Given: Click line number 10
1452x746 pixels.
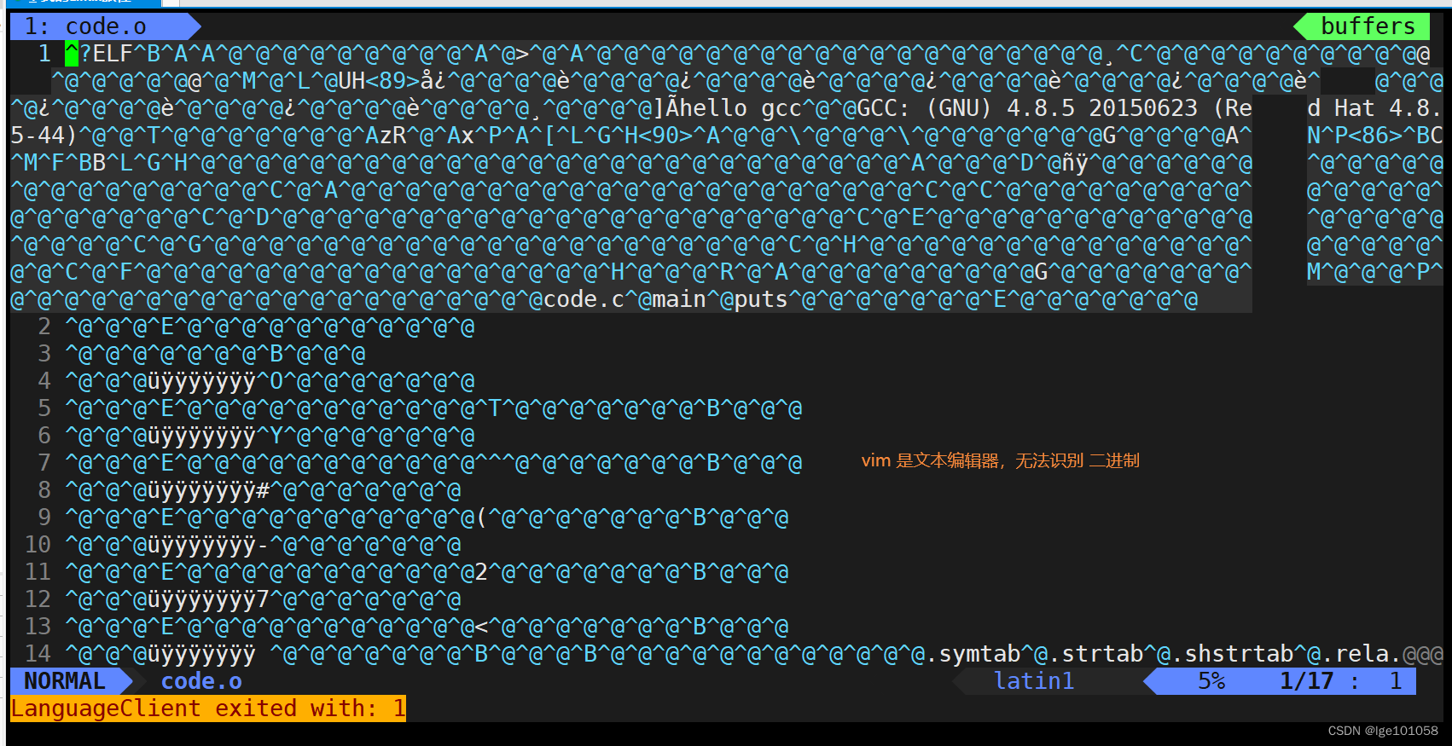Looking at the screenshot, I should [38, 545].
